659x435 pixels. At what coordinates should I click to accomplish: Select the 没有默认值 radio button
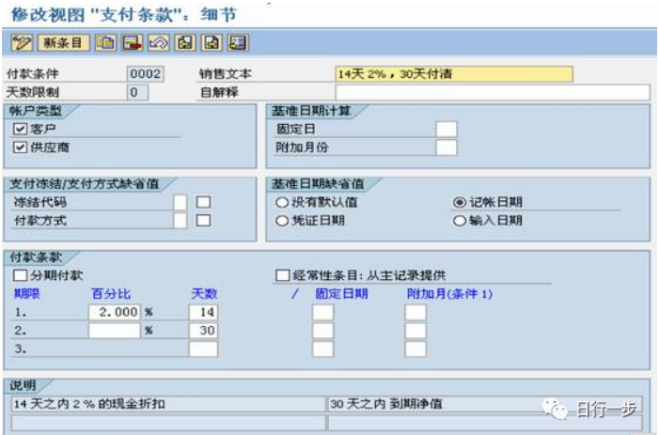pos(282,202)
